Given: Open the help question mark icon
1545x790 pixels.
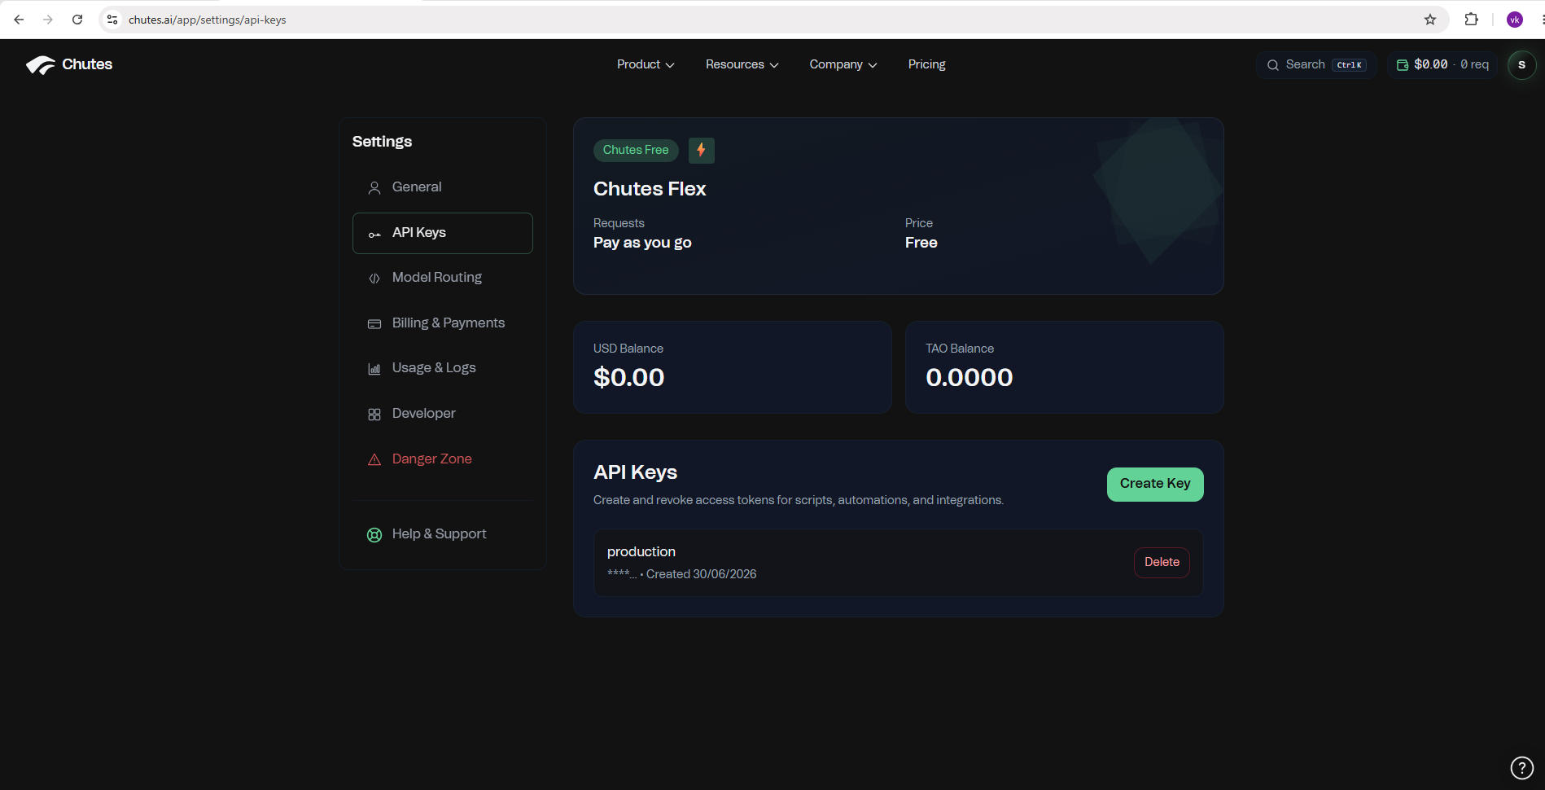Looking at the screenshot, I should pyautogui.click(x=1521, y=767).
